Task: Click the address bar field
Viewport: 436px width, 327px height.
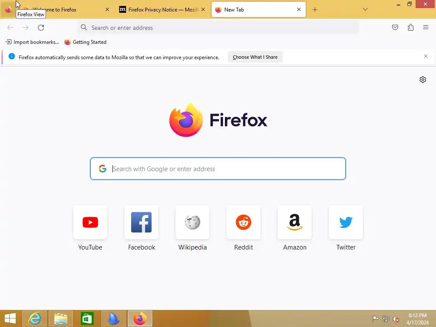Action: click(x=218, y=28)
